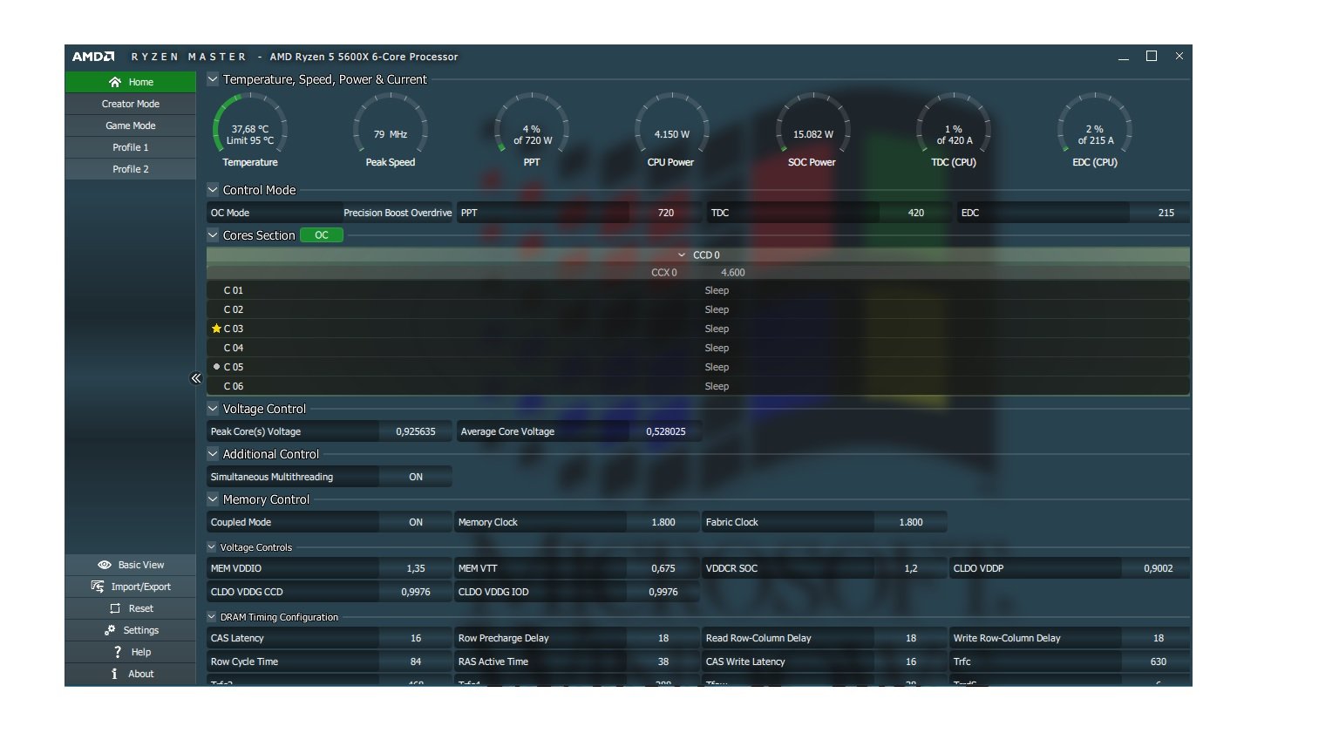Toggle the OC badge in Cores Section
The height and width of the screenshot is (753, 1339).
tap(322, 235)
